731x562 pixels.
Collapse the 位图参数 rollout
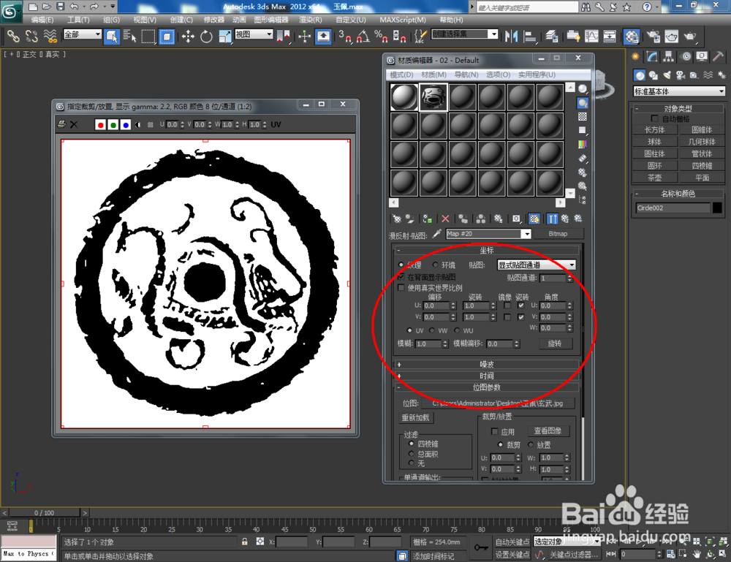[x=486, y=387]
